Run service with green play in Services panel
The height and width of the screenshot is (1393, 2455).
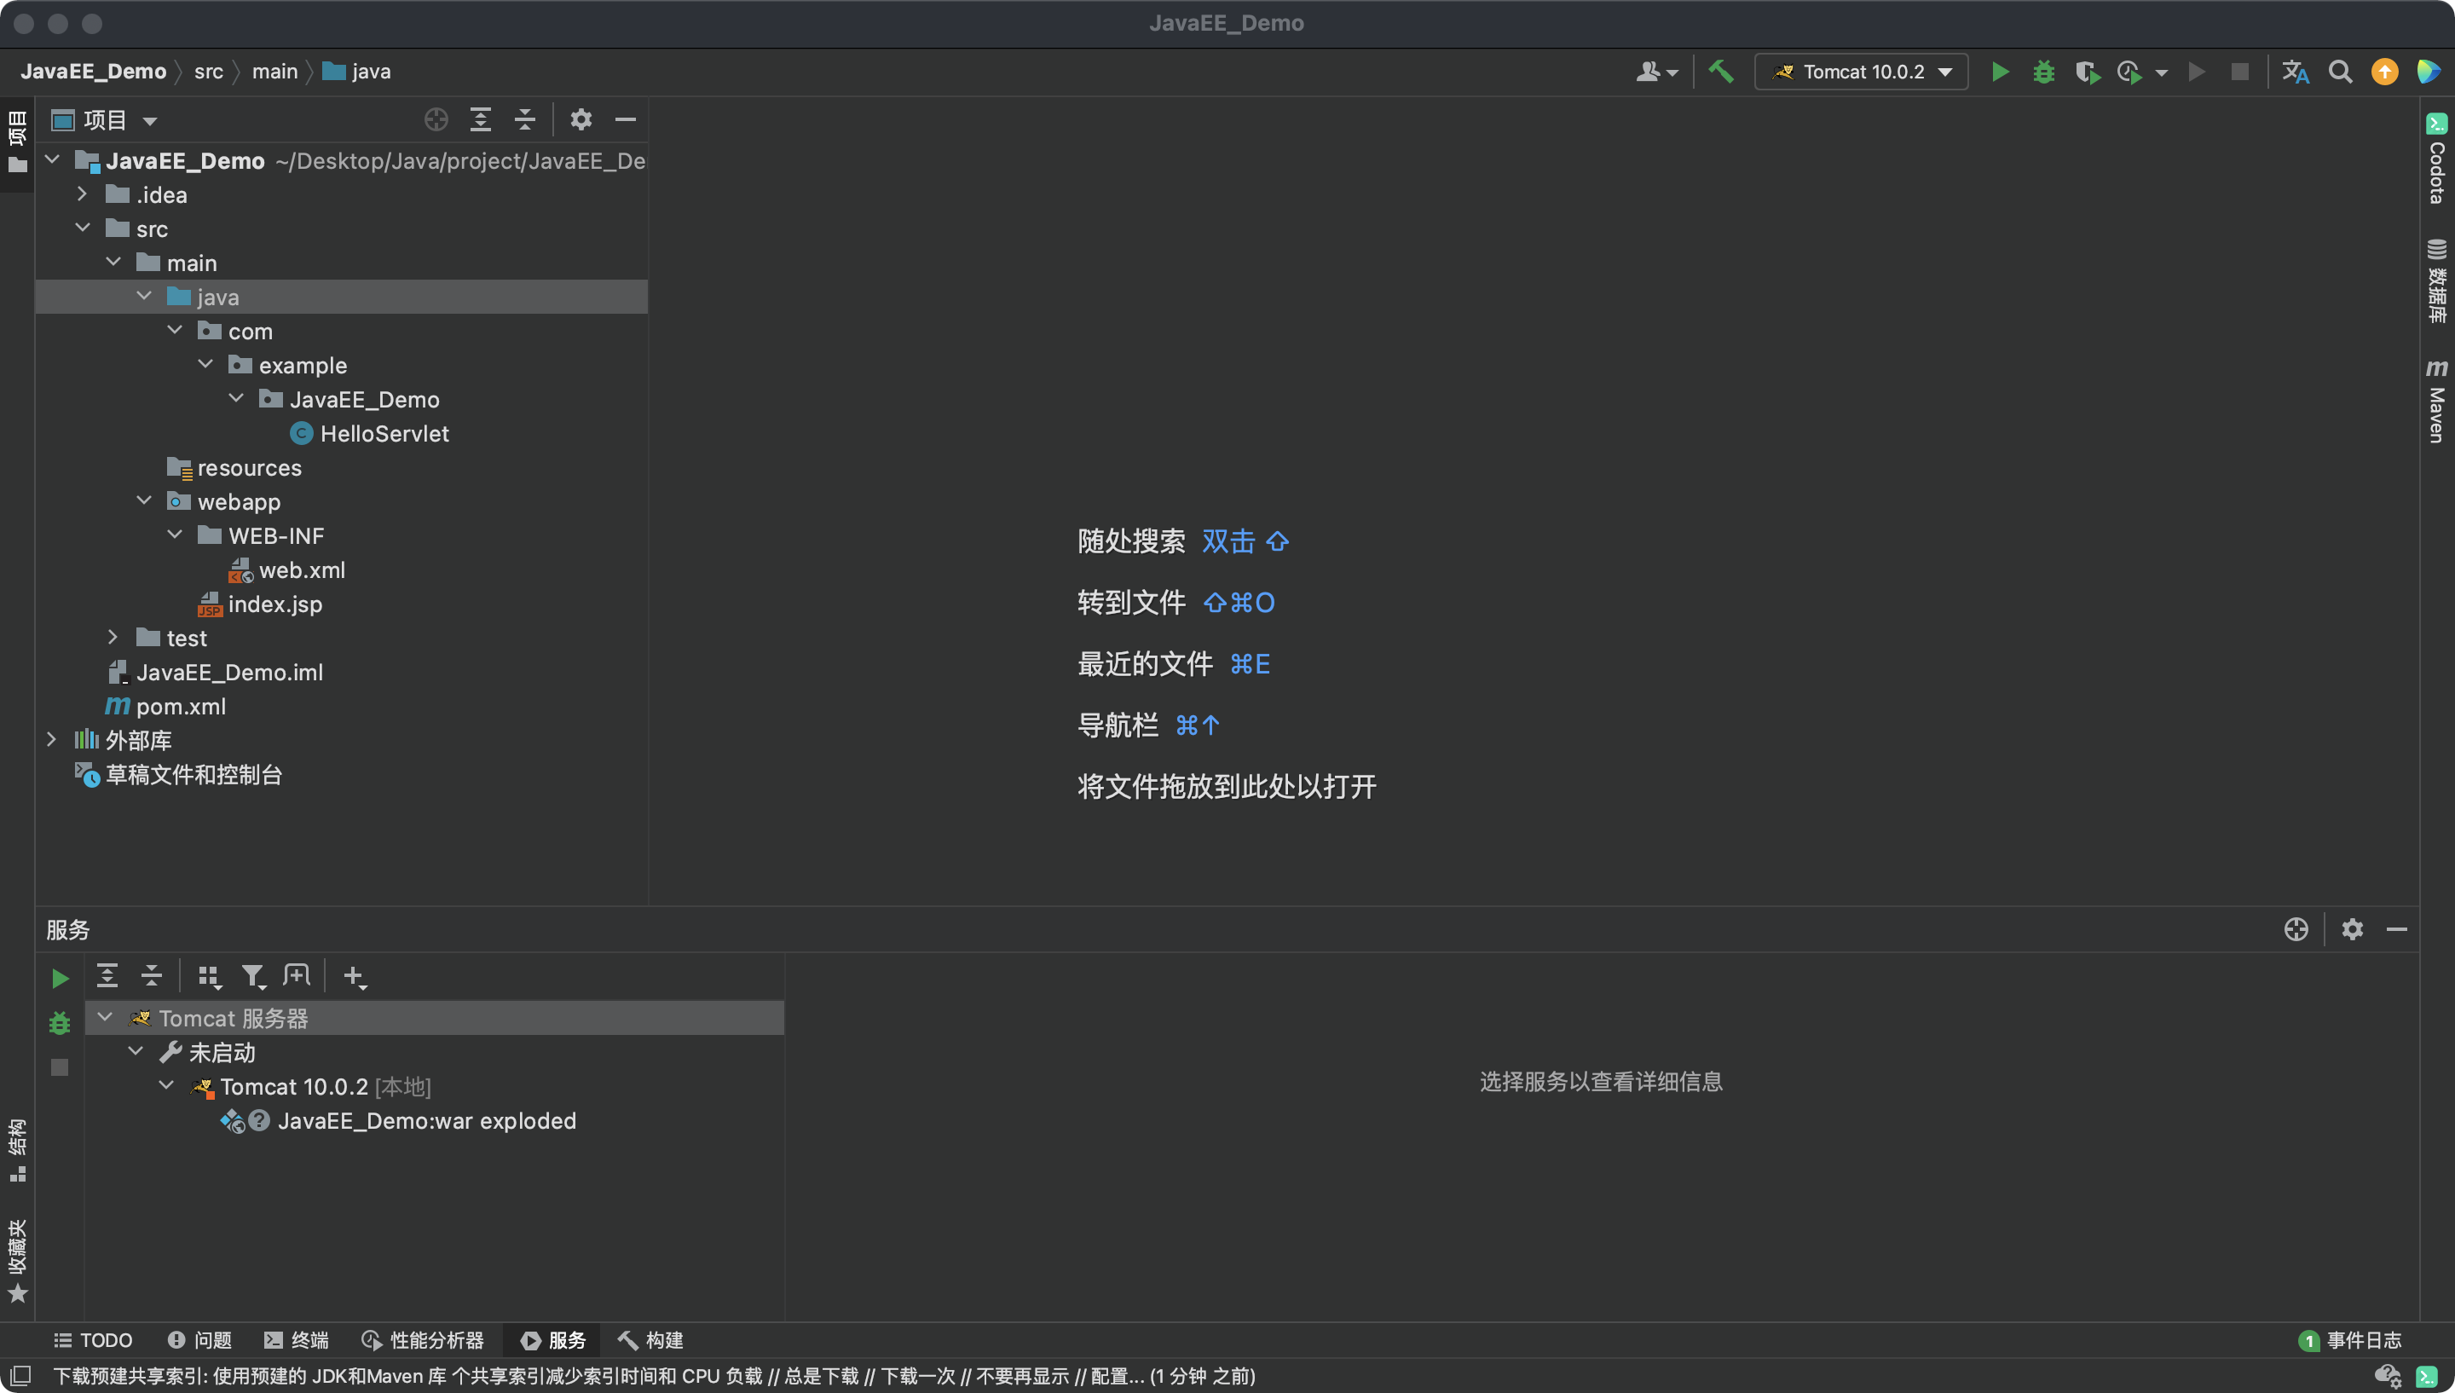coord(60,978)
